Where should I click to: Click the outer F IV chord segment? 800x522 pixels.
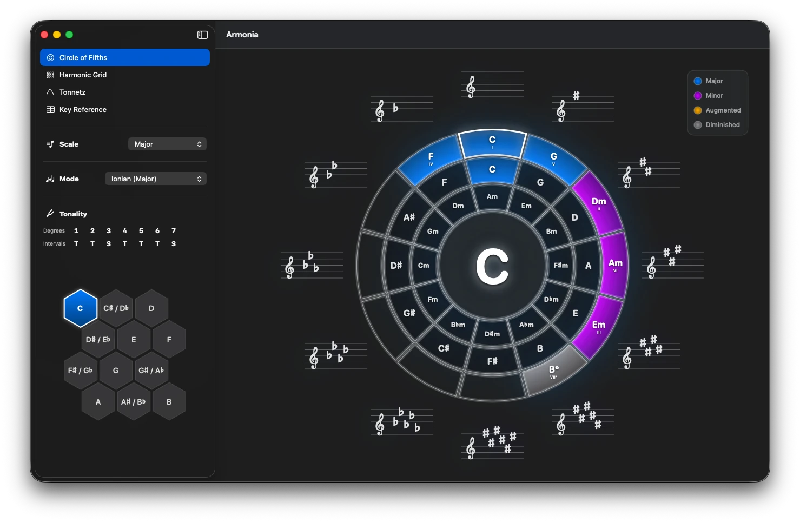[x=431, y=159]
